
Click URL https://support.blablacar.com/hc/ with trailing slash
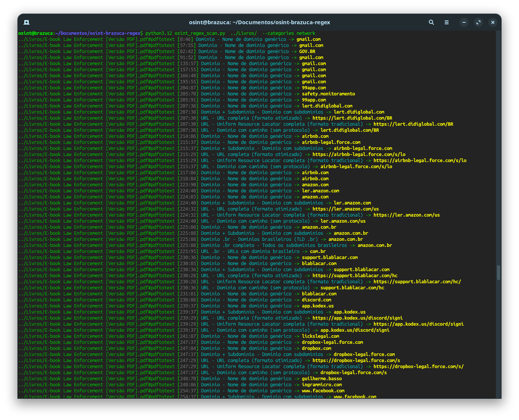pyautogui.click(x=417, y=282)
